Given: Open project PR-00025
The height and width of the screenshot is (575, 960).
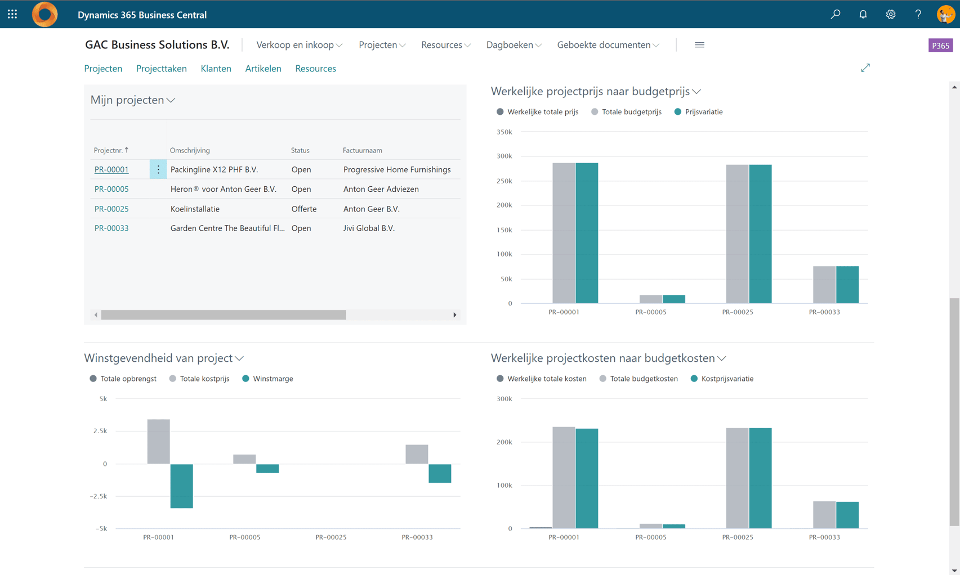Looking at the screenshot, I should [111, 209].
